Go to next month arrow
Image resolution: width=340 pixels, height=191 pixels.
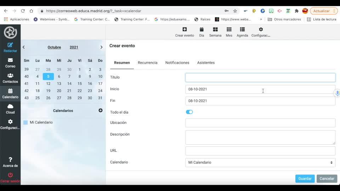click(101, 47)
